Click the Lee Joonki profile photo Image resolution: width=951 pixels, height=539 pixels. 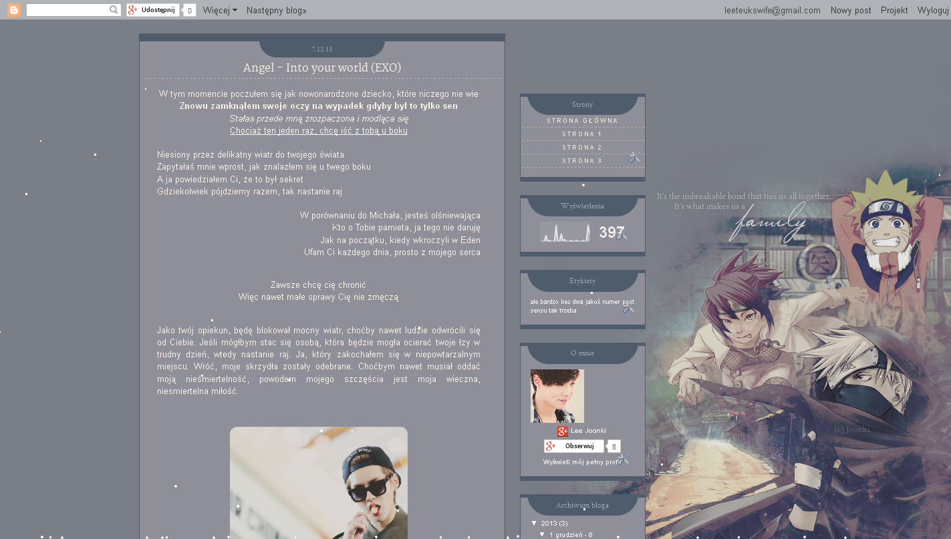point(557,396)
